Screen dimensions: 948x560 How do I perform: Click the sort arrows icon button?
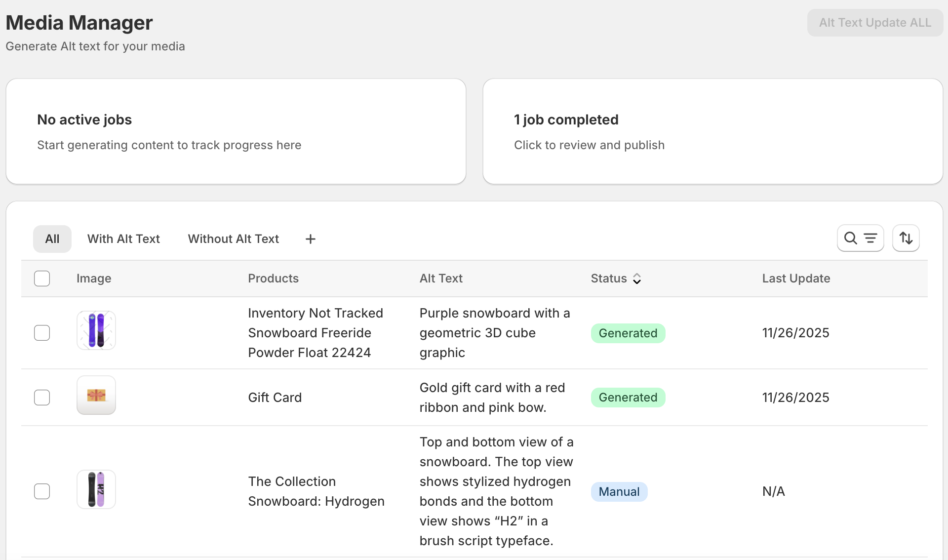906,239
